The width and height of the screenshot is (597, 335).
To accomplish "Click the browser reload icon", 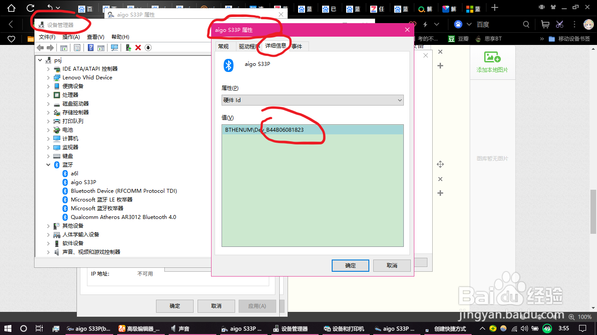I will coord(31,8).
